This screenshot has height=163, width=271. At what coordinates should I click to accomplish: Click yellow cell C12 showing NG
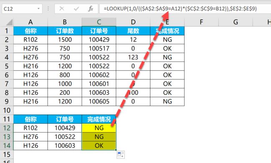tap(99, 128)
